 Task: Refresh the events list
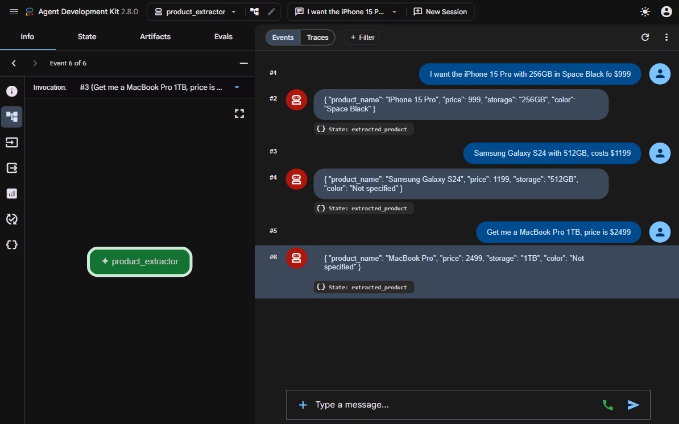pos(645,37)
